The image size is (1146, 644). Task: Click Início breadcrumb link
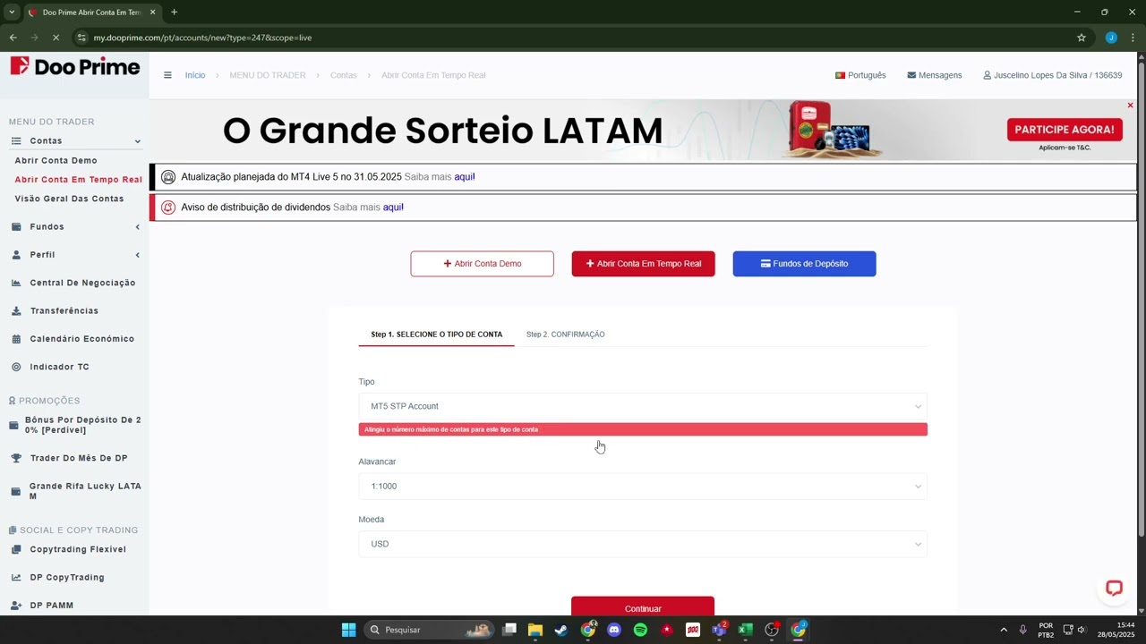point(195,75)
